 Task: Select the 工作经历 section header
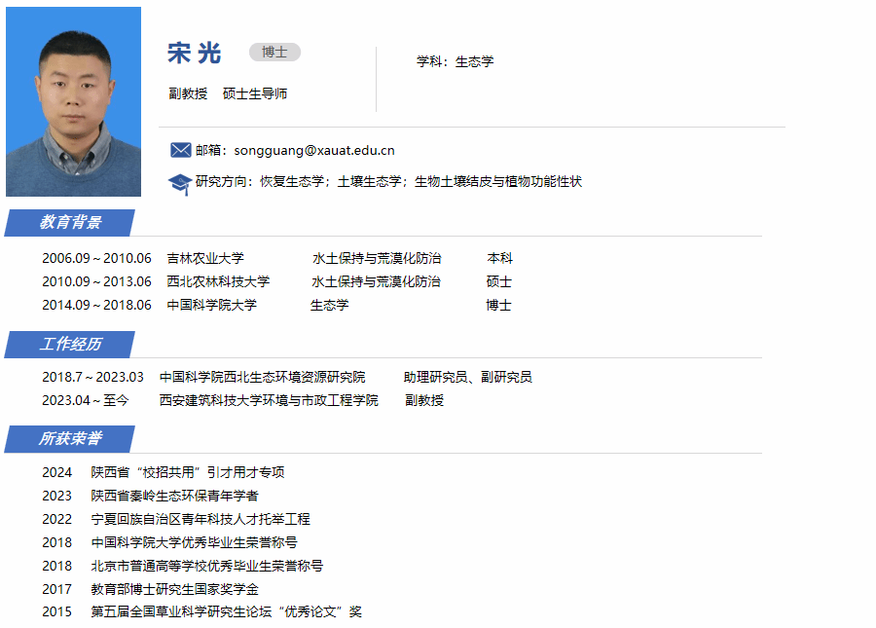pos(70,345)
